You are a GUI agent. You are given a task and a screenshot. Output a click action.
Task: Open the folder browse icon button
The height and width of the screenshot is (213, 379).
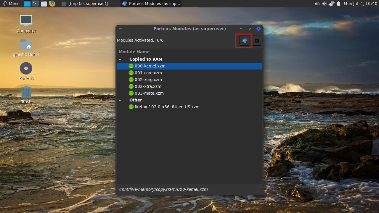(257, 41)
